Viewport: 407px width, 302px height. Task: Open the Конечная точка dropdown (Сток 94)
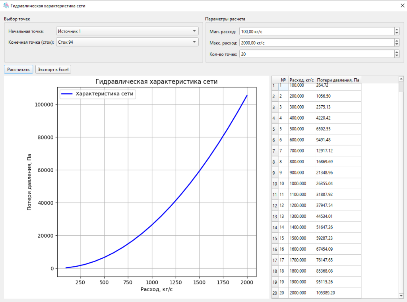coord(127,42)
